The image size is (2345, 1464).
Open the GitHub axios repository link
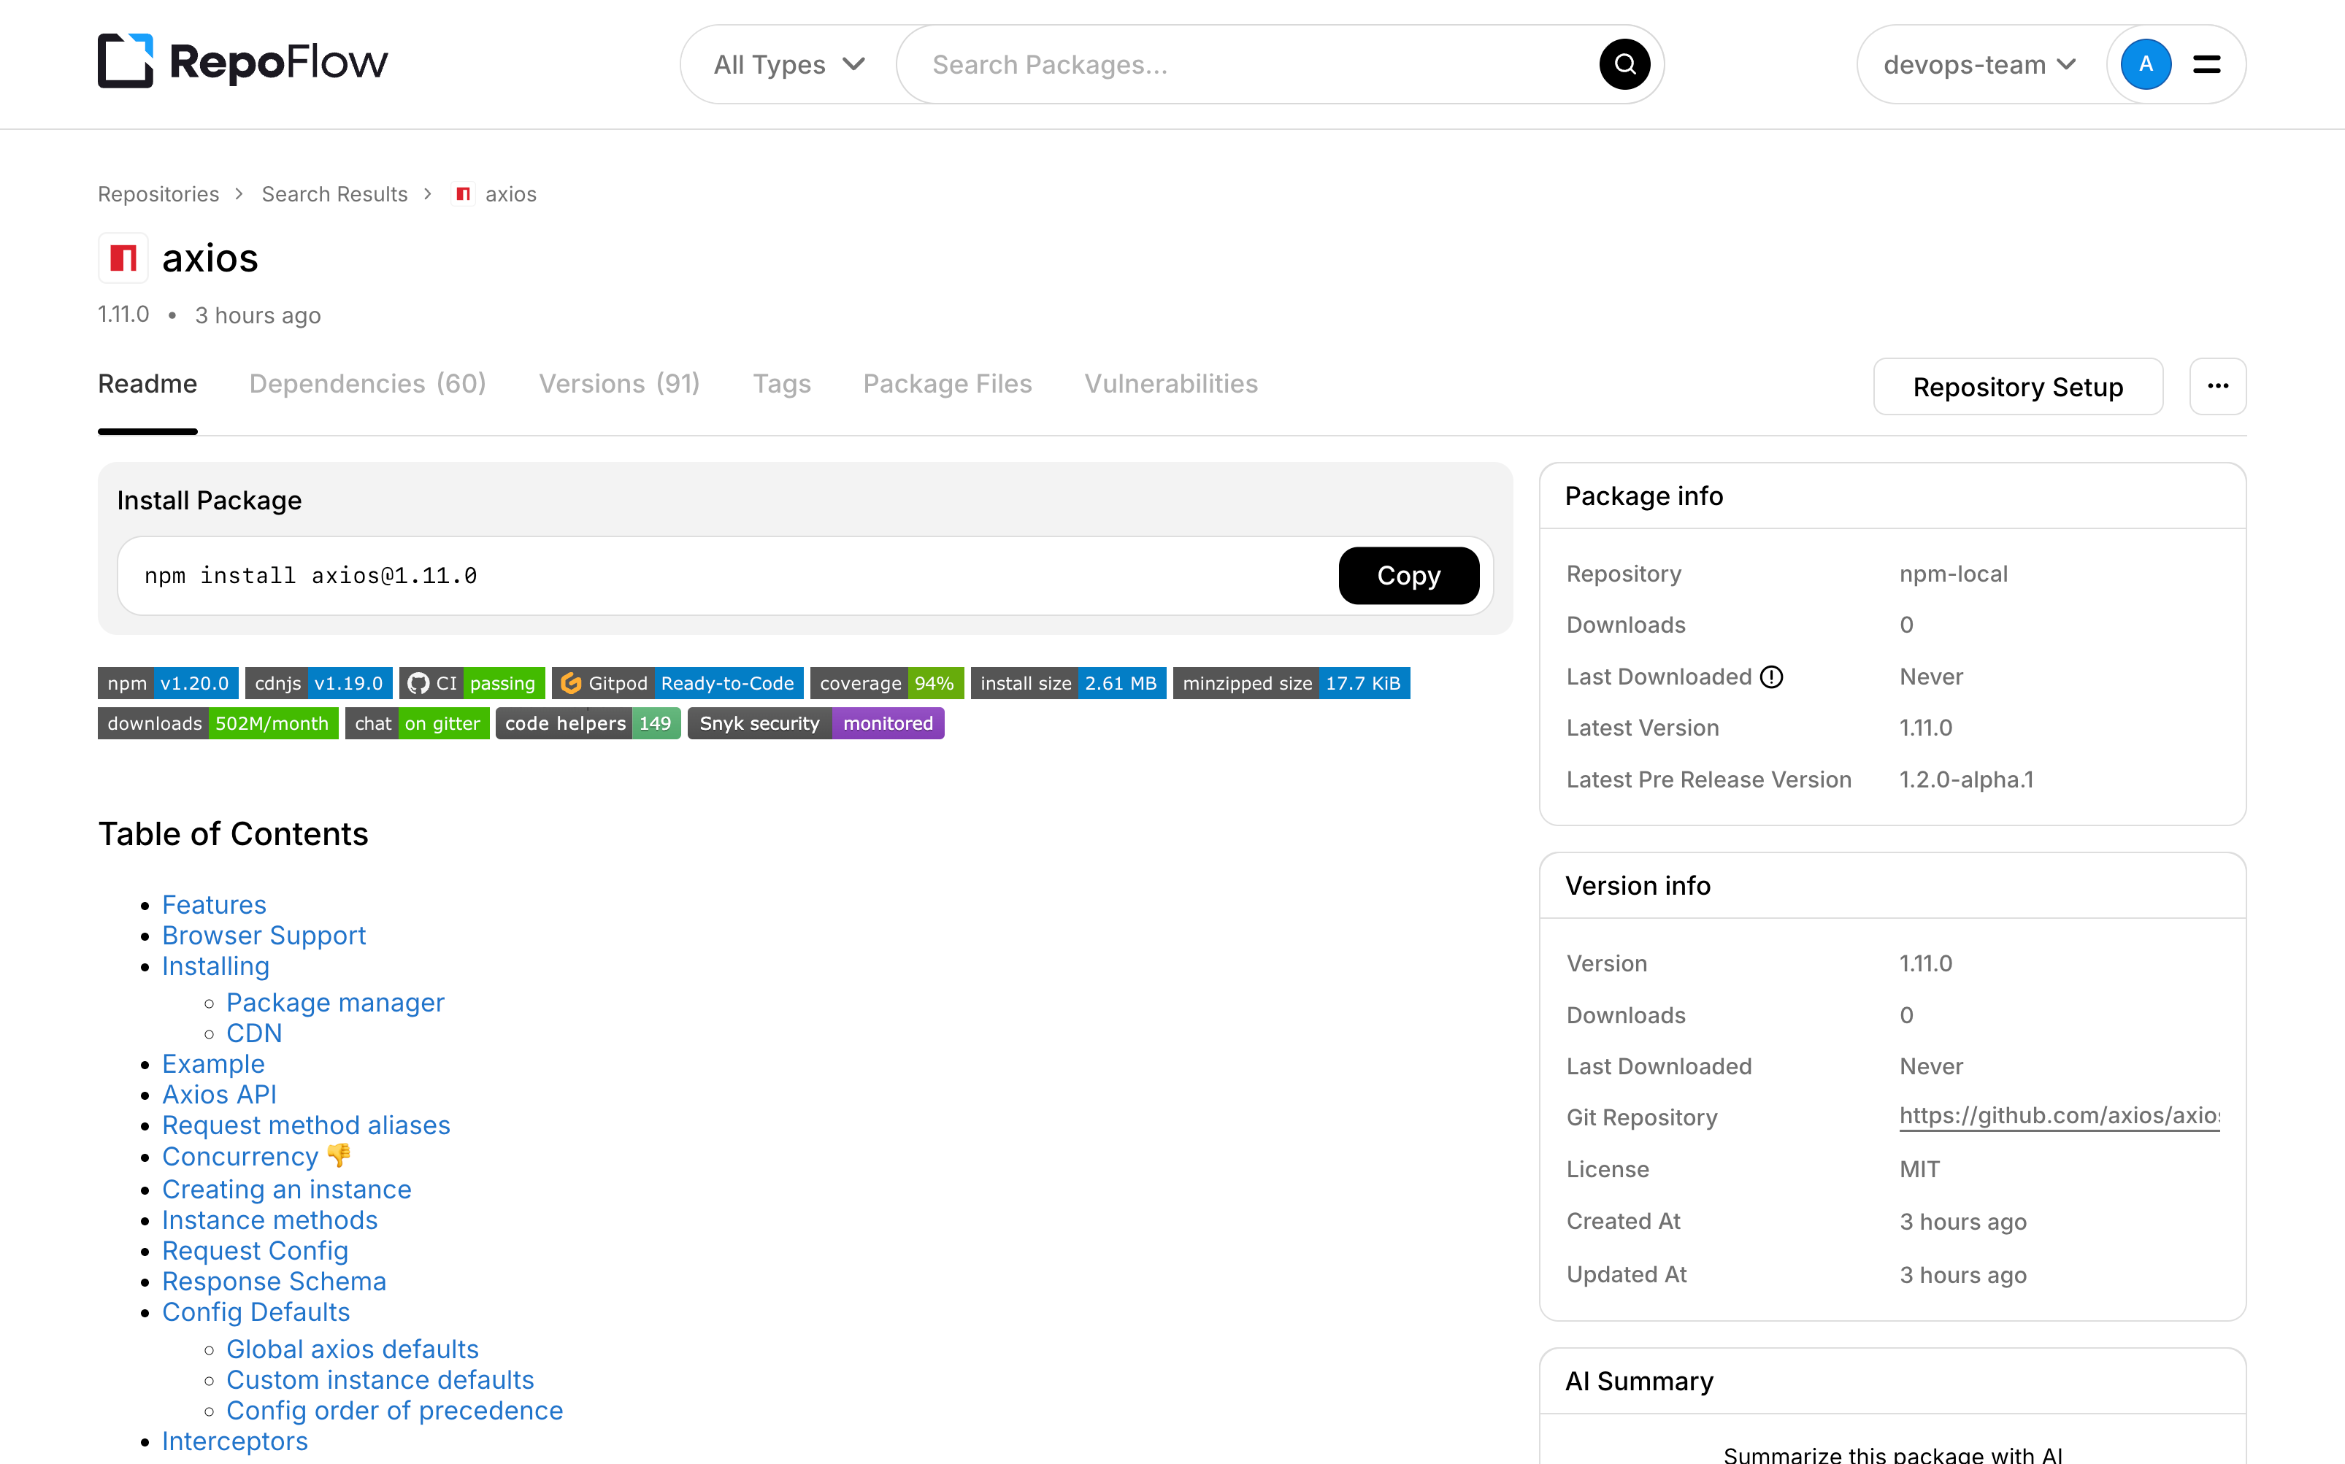tap(2060, 1117)
